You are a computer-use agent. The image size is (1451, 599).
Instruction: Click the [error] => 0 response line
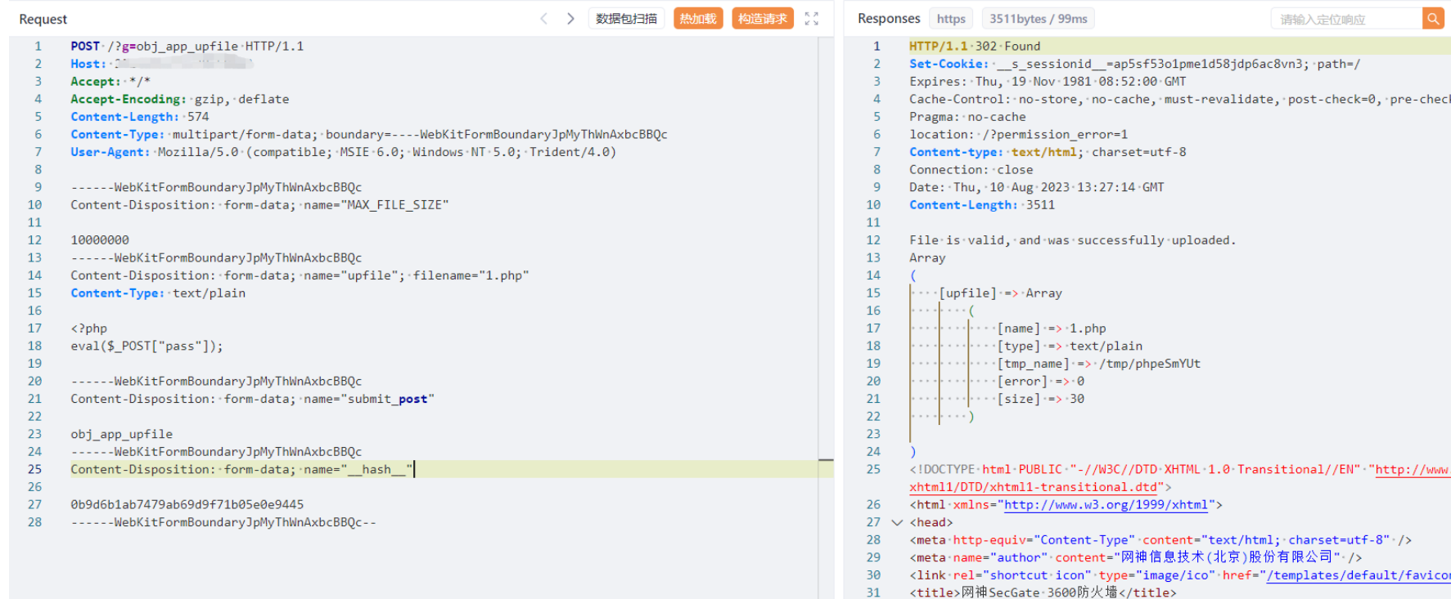point(1040,382)
